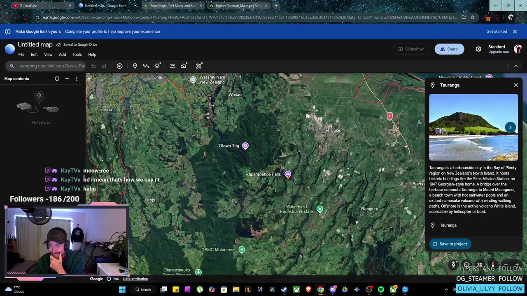Open the elevation profile tool icon
The image size is (527, 296).
[x=184, y=66]
